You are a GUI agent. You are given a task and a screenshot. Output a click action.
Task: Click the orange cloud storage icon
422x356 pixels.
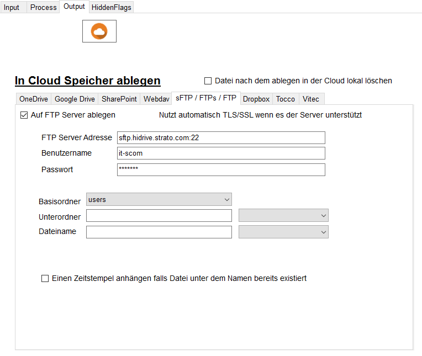[x=99, y=31]
